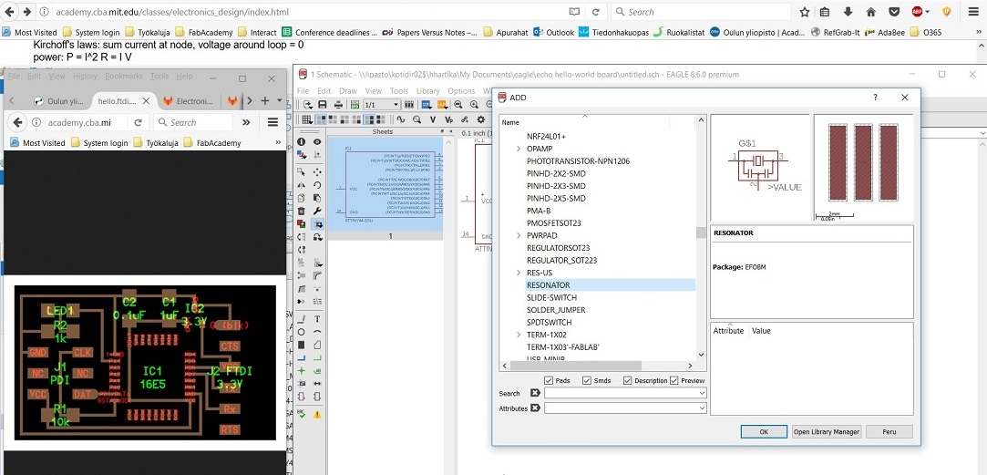Click the Firefox home icon
The height and width of the screenshot is (475, 987).
pos(870,12)
